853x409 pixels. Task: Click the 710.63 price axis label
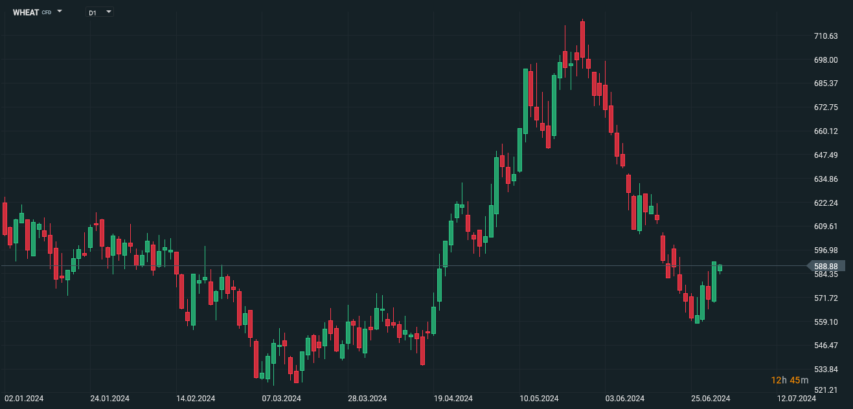(826, 36)
